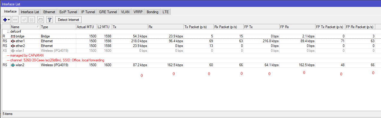Click ether1 FP Tx value 216.8 kbps
The image size is (381, 118).
(x=271, y=41)
